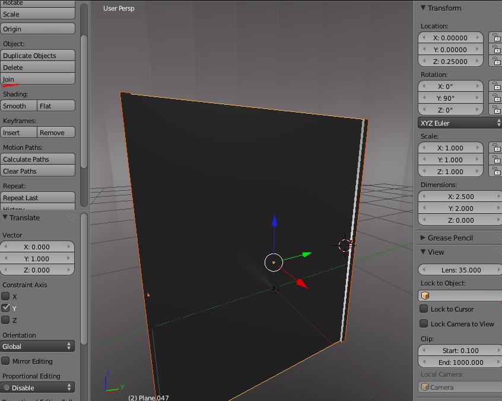Click the white circle at the manipulator center
Viewport: 502px width, 401px height.
coord(274,262)
